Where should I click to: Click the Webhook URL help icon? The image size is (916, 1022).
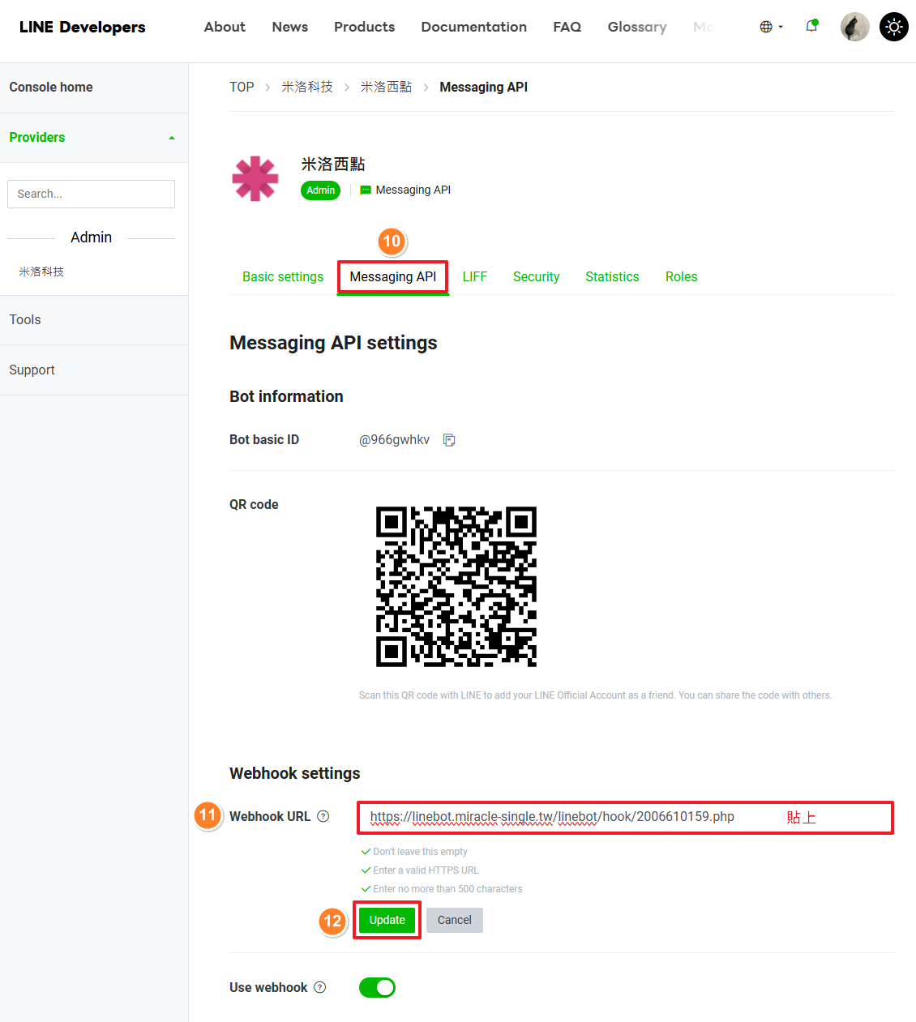pyautogui.click(x=323, y=816)
